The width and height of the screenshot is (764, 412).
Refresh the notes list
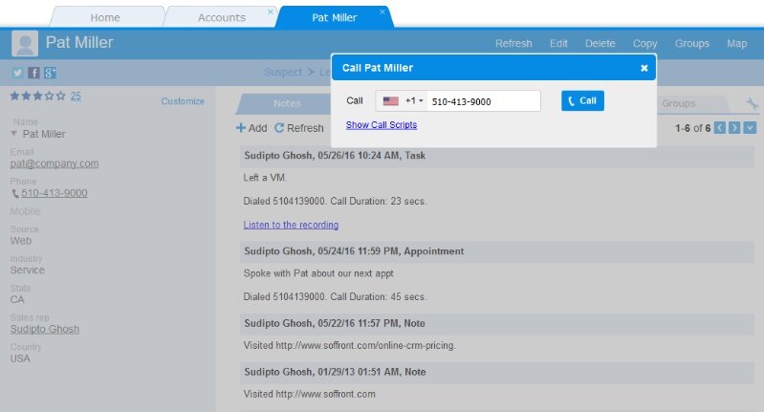(x=299, y=128)
